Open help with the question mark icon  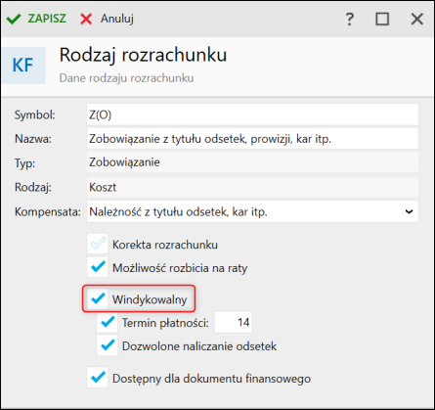tap(350, 19)
